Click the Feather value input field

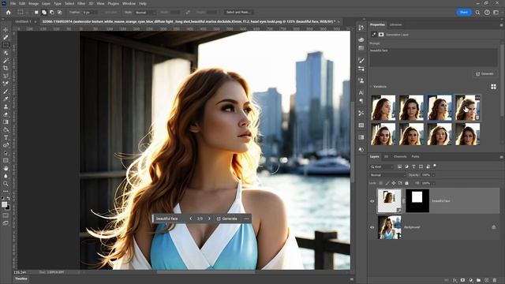tap(90, 13)
